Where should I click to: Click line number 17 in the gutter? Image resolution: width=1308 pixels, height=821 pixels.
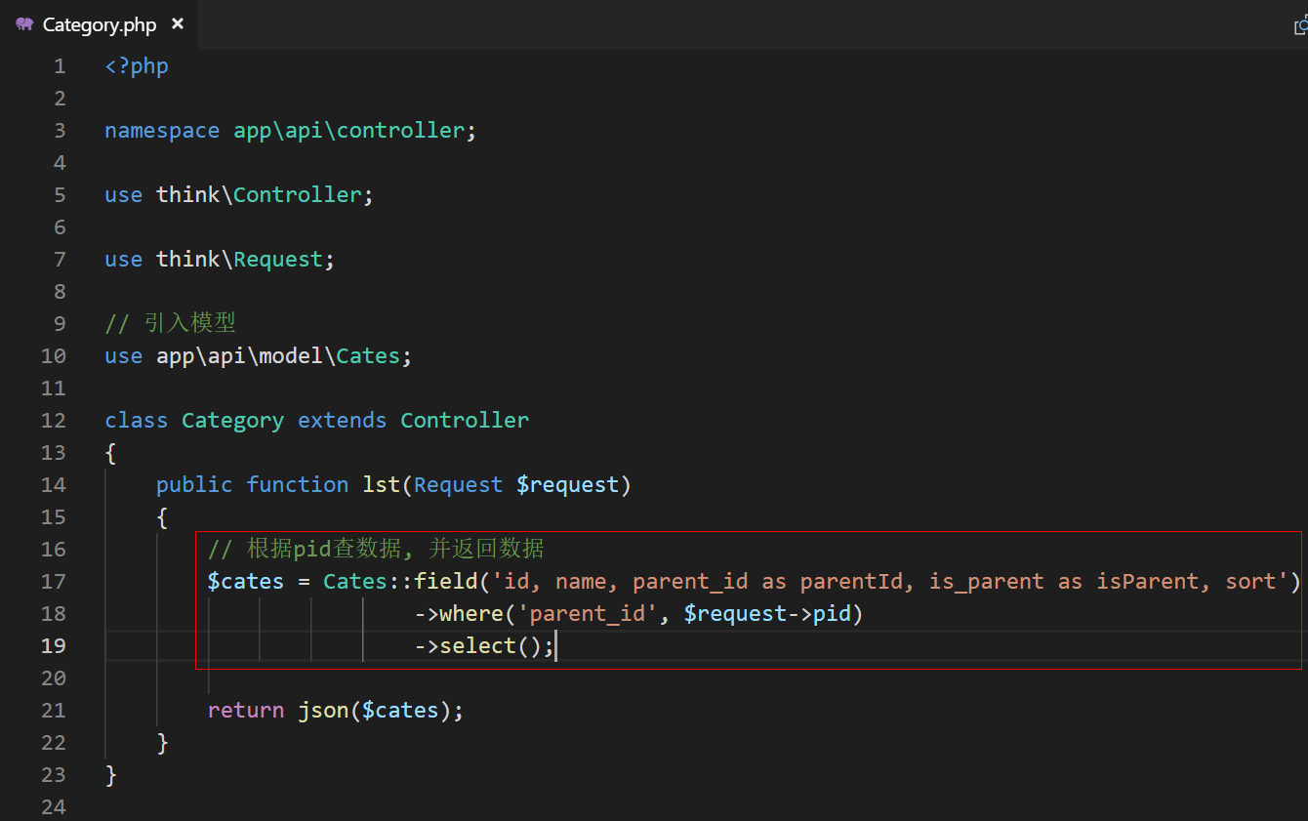pyautogui.click(x=54, y=582)
